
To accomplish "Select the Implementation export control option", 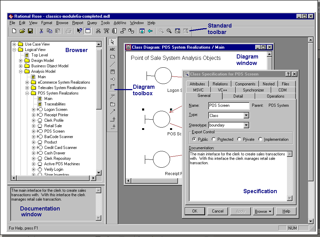I will tap(260, 139).
